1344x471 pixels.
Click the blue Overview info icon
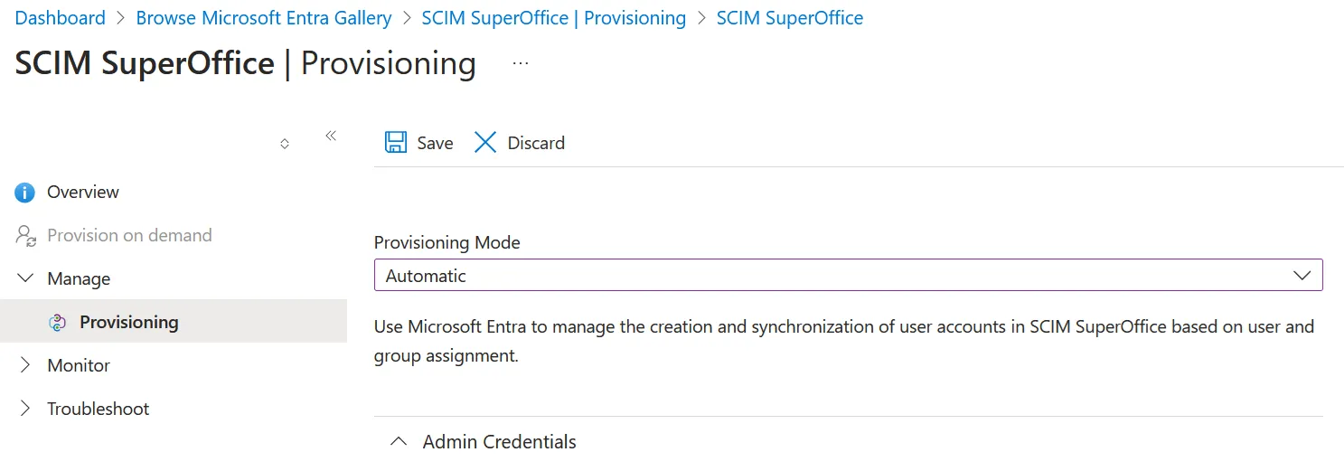tap(25, 193)
